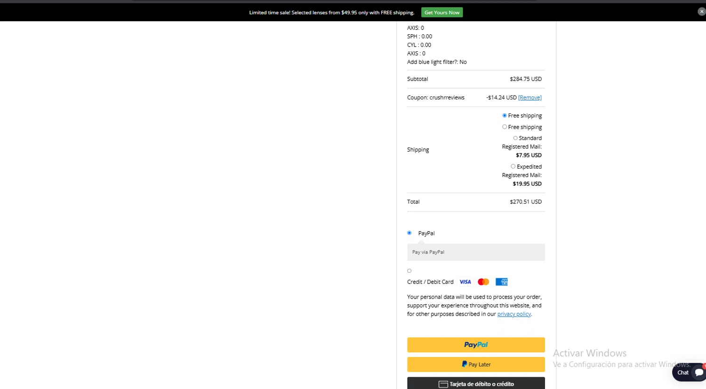Click the Shipping row label
The height and width of the screenshot is (389, 706).
tap(418, 150)
